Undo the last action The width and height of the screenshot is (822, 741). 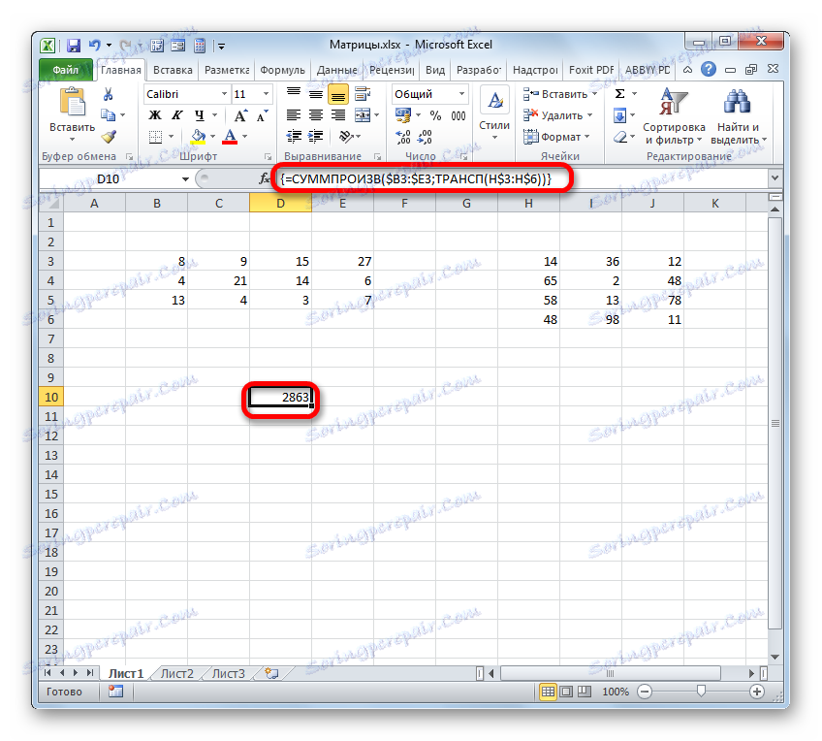(x=94, y=46)
